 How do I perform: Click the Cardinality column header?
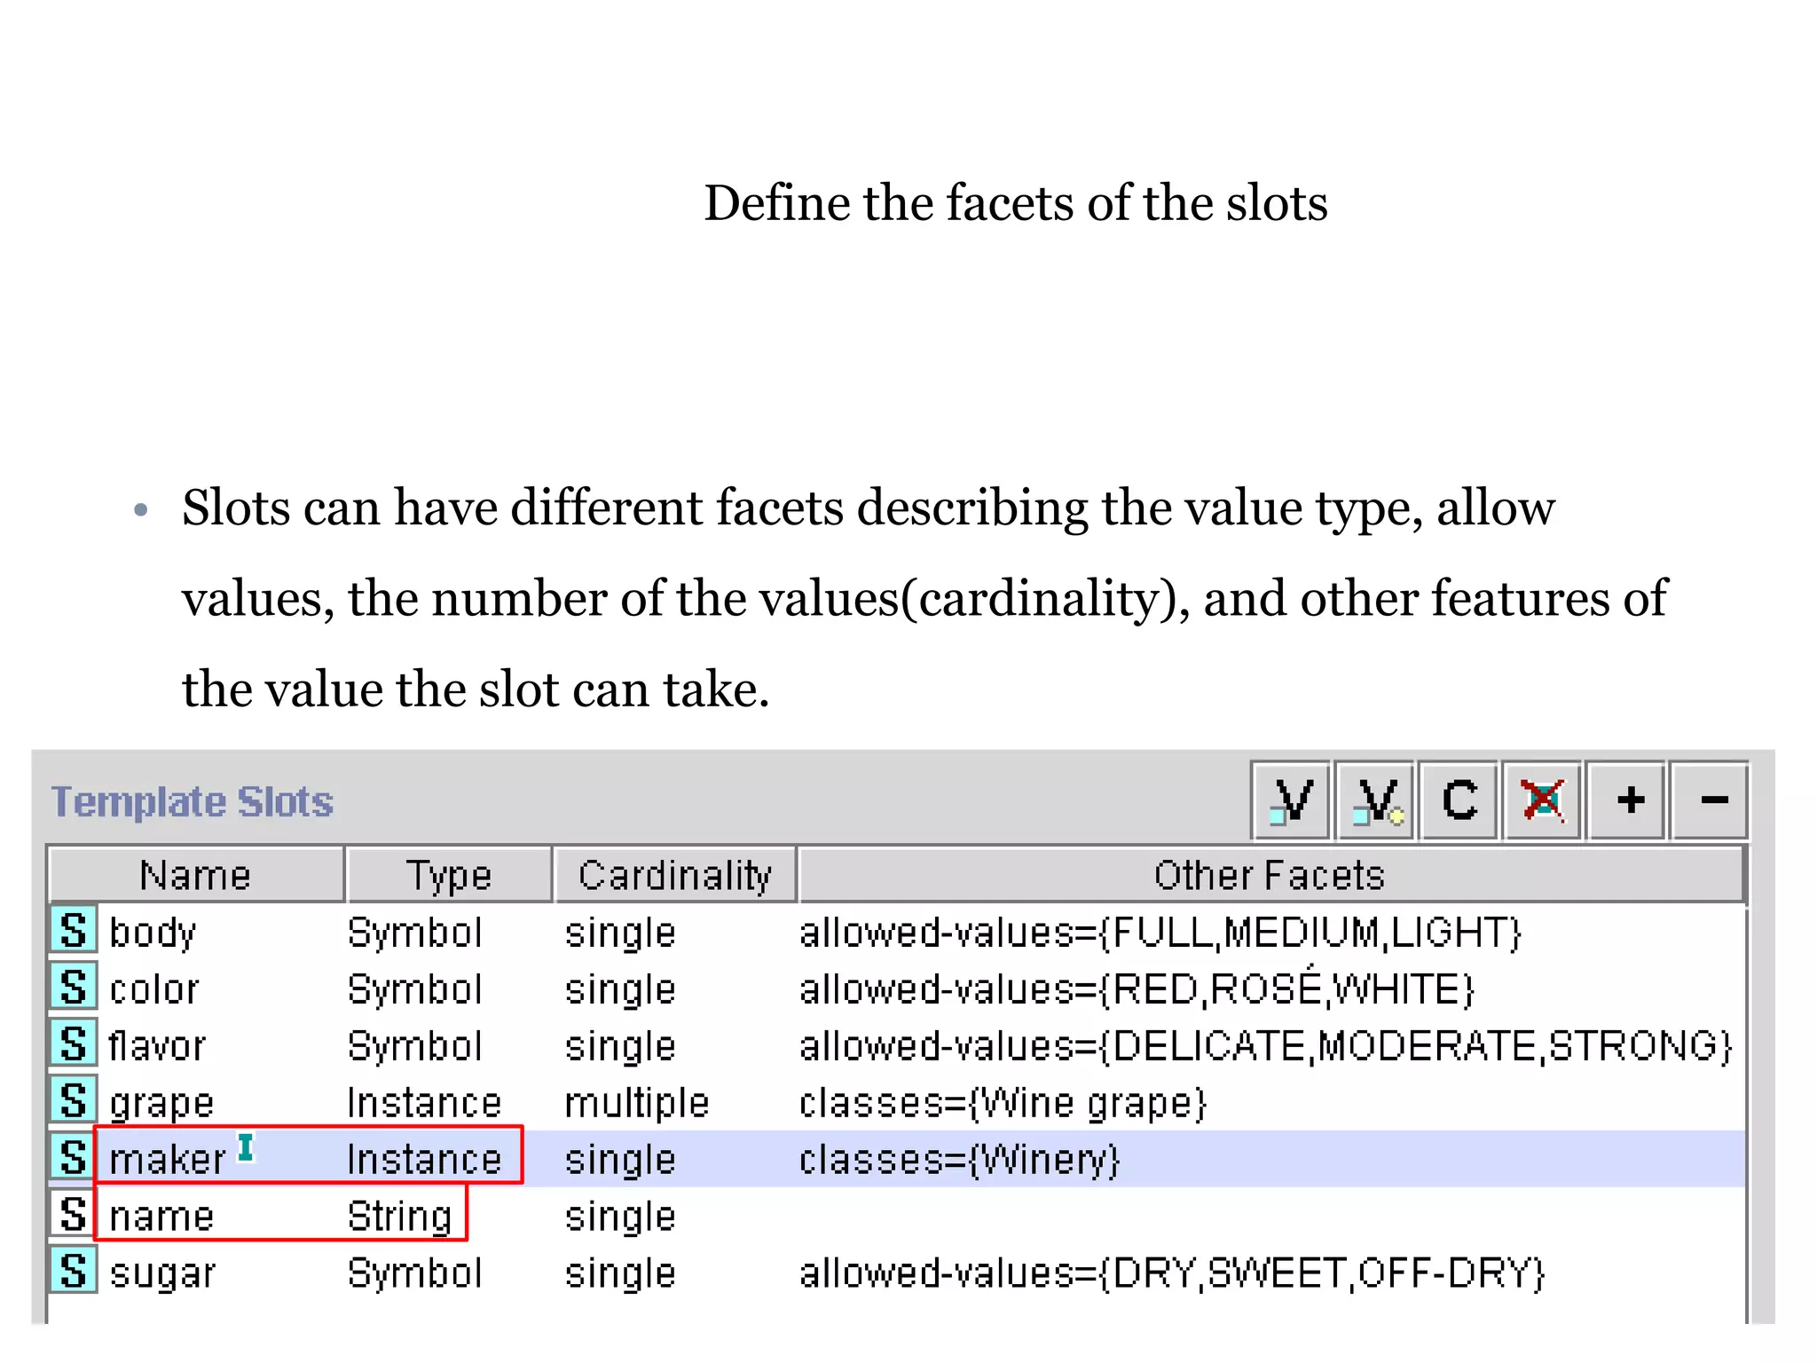tap(675, 875)
